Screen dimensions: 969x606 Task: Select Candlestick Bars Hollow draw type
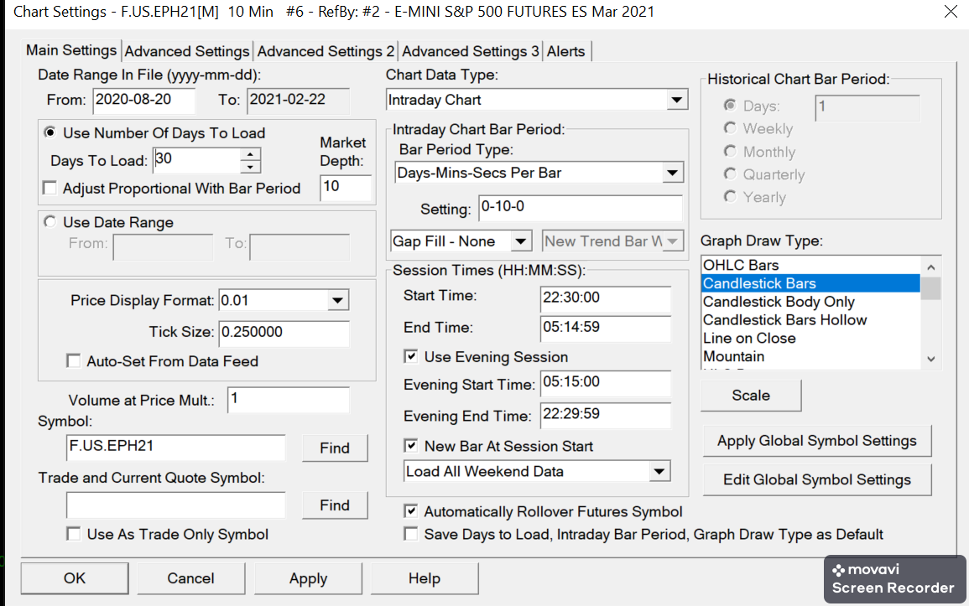(x=784, y=320)
